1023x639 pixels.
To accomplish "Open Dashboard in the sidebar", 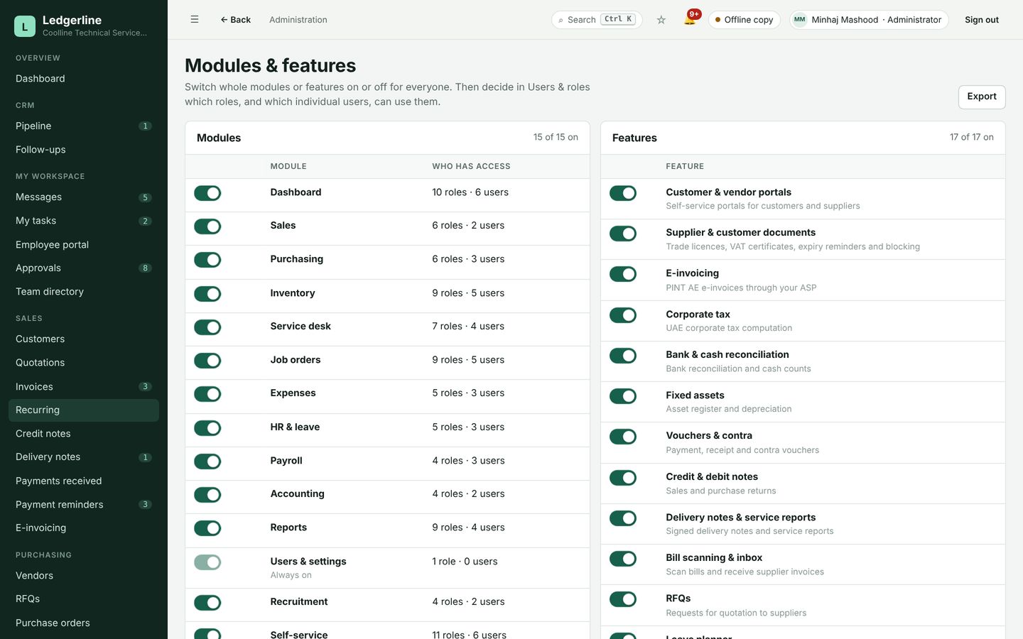I will pyautogui.click(x=84, y=79).
